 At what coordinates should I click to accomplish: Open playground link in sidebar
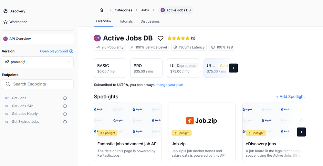[x=57, y=51]
